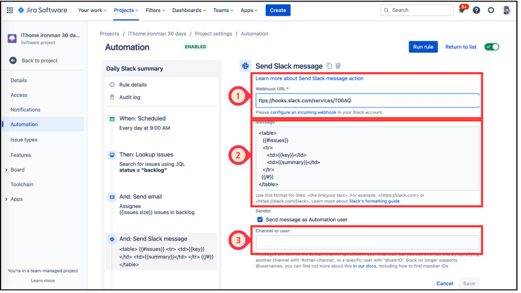Open Learn more about Send Slack message action

[309, 78]
